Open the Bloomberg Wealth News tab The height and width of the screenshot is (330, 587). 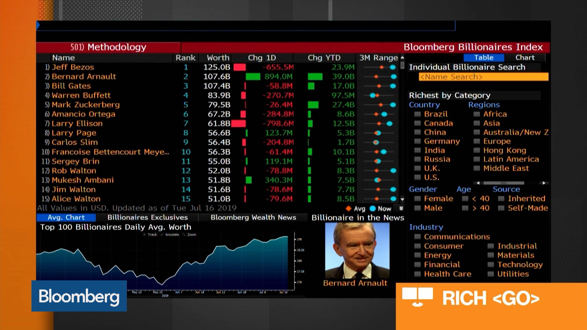coord(253,218)
